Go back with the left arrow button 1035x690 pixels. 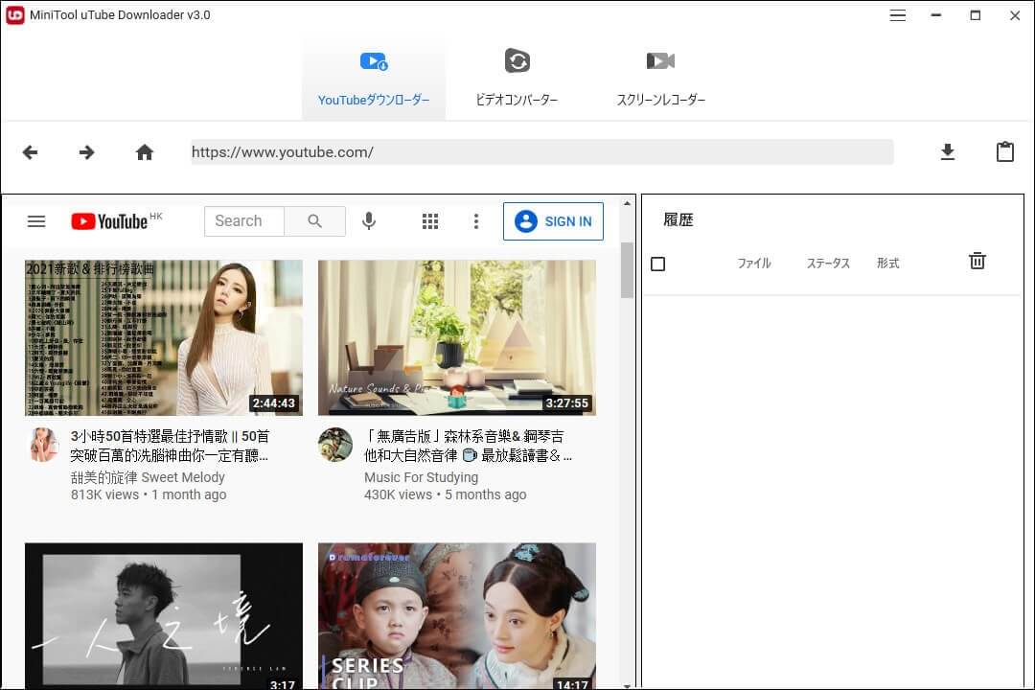coord(30,152)
